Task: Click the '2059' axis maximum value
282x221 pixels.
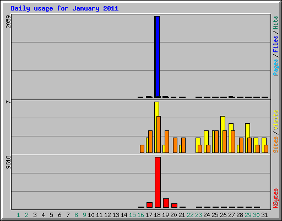Action: tap(8, 22)
